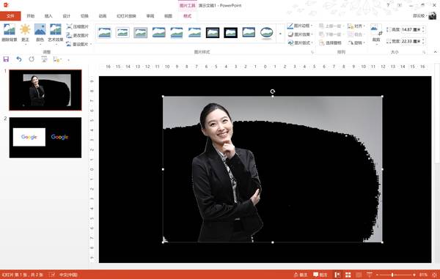The image size is (440, 279).
Task: Open Picture Effects (图片效果) dropdown
Action: (x=300, y=34)
